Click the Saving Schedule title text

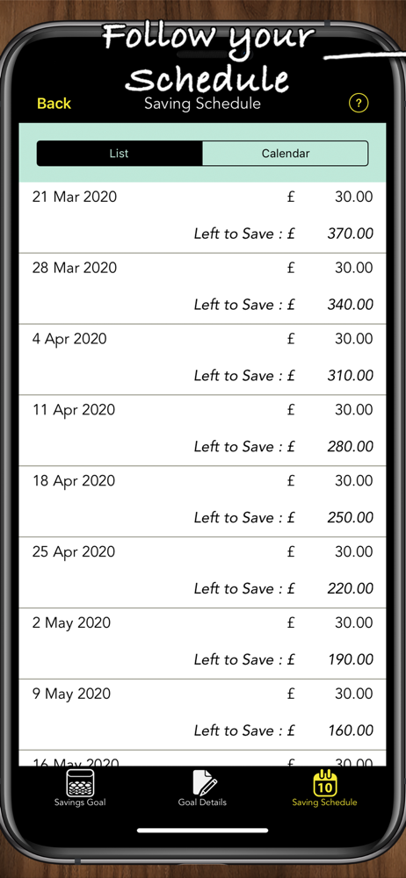(202, 104)
